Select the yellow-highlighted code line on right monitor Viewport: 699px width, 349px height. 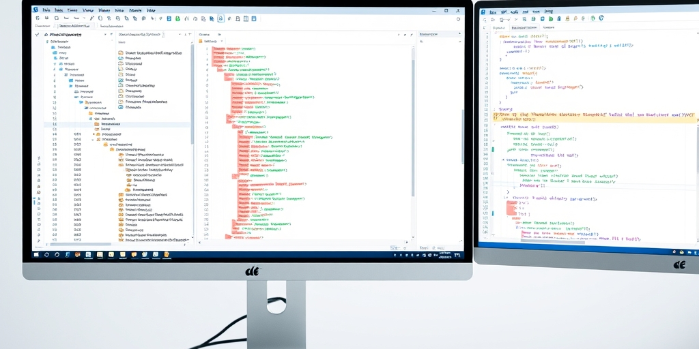[595, 117]
